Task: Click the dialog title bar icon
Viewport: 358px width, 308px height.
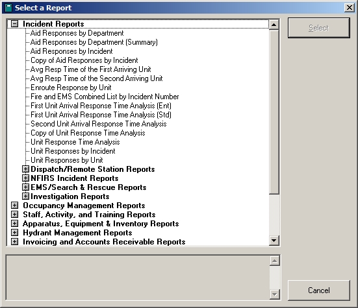Action: point(8,8)
